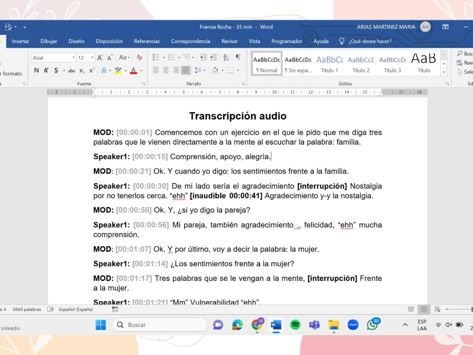Open the Windows Start menu
473x355 pixels.
click(x=101, y=325)
